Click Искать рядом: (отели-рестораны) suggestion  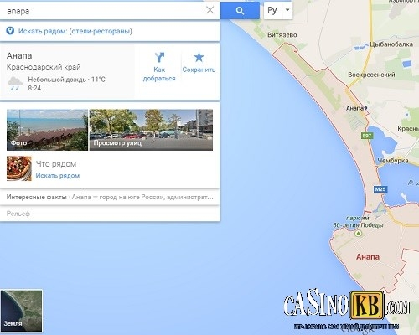tap(75, 31)
